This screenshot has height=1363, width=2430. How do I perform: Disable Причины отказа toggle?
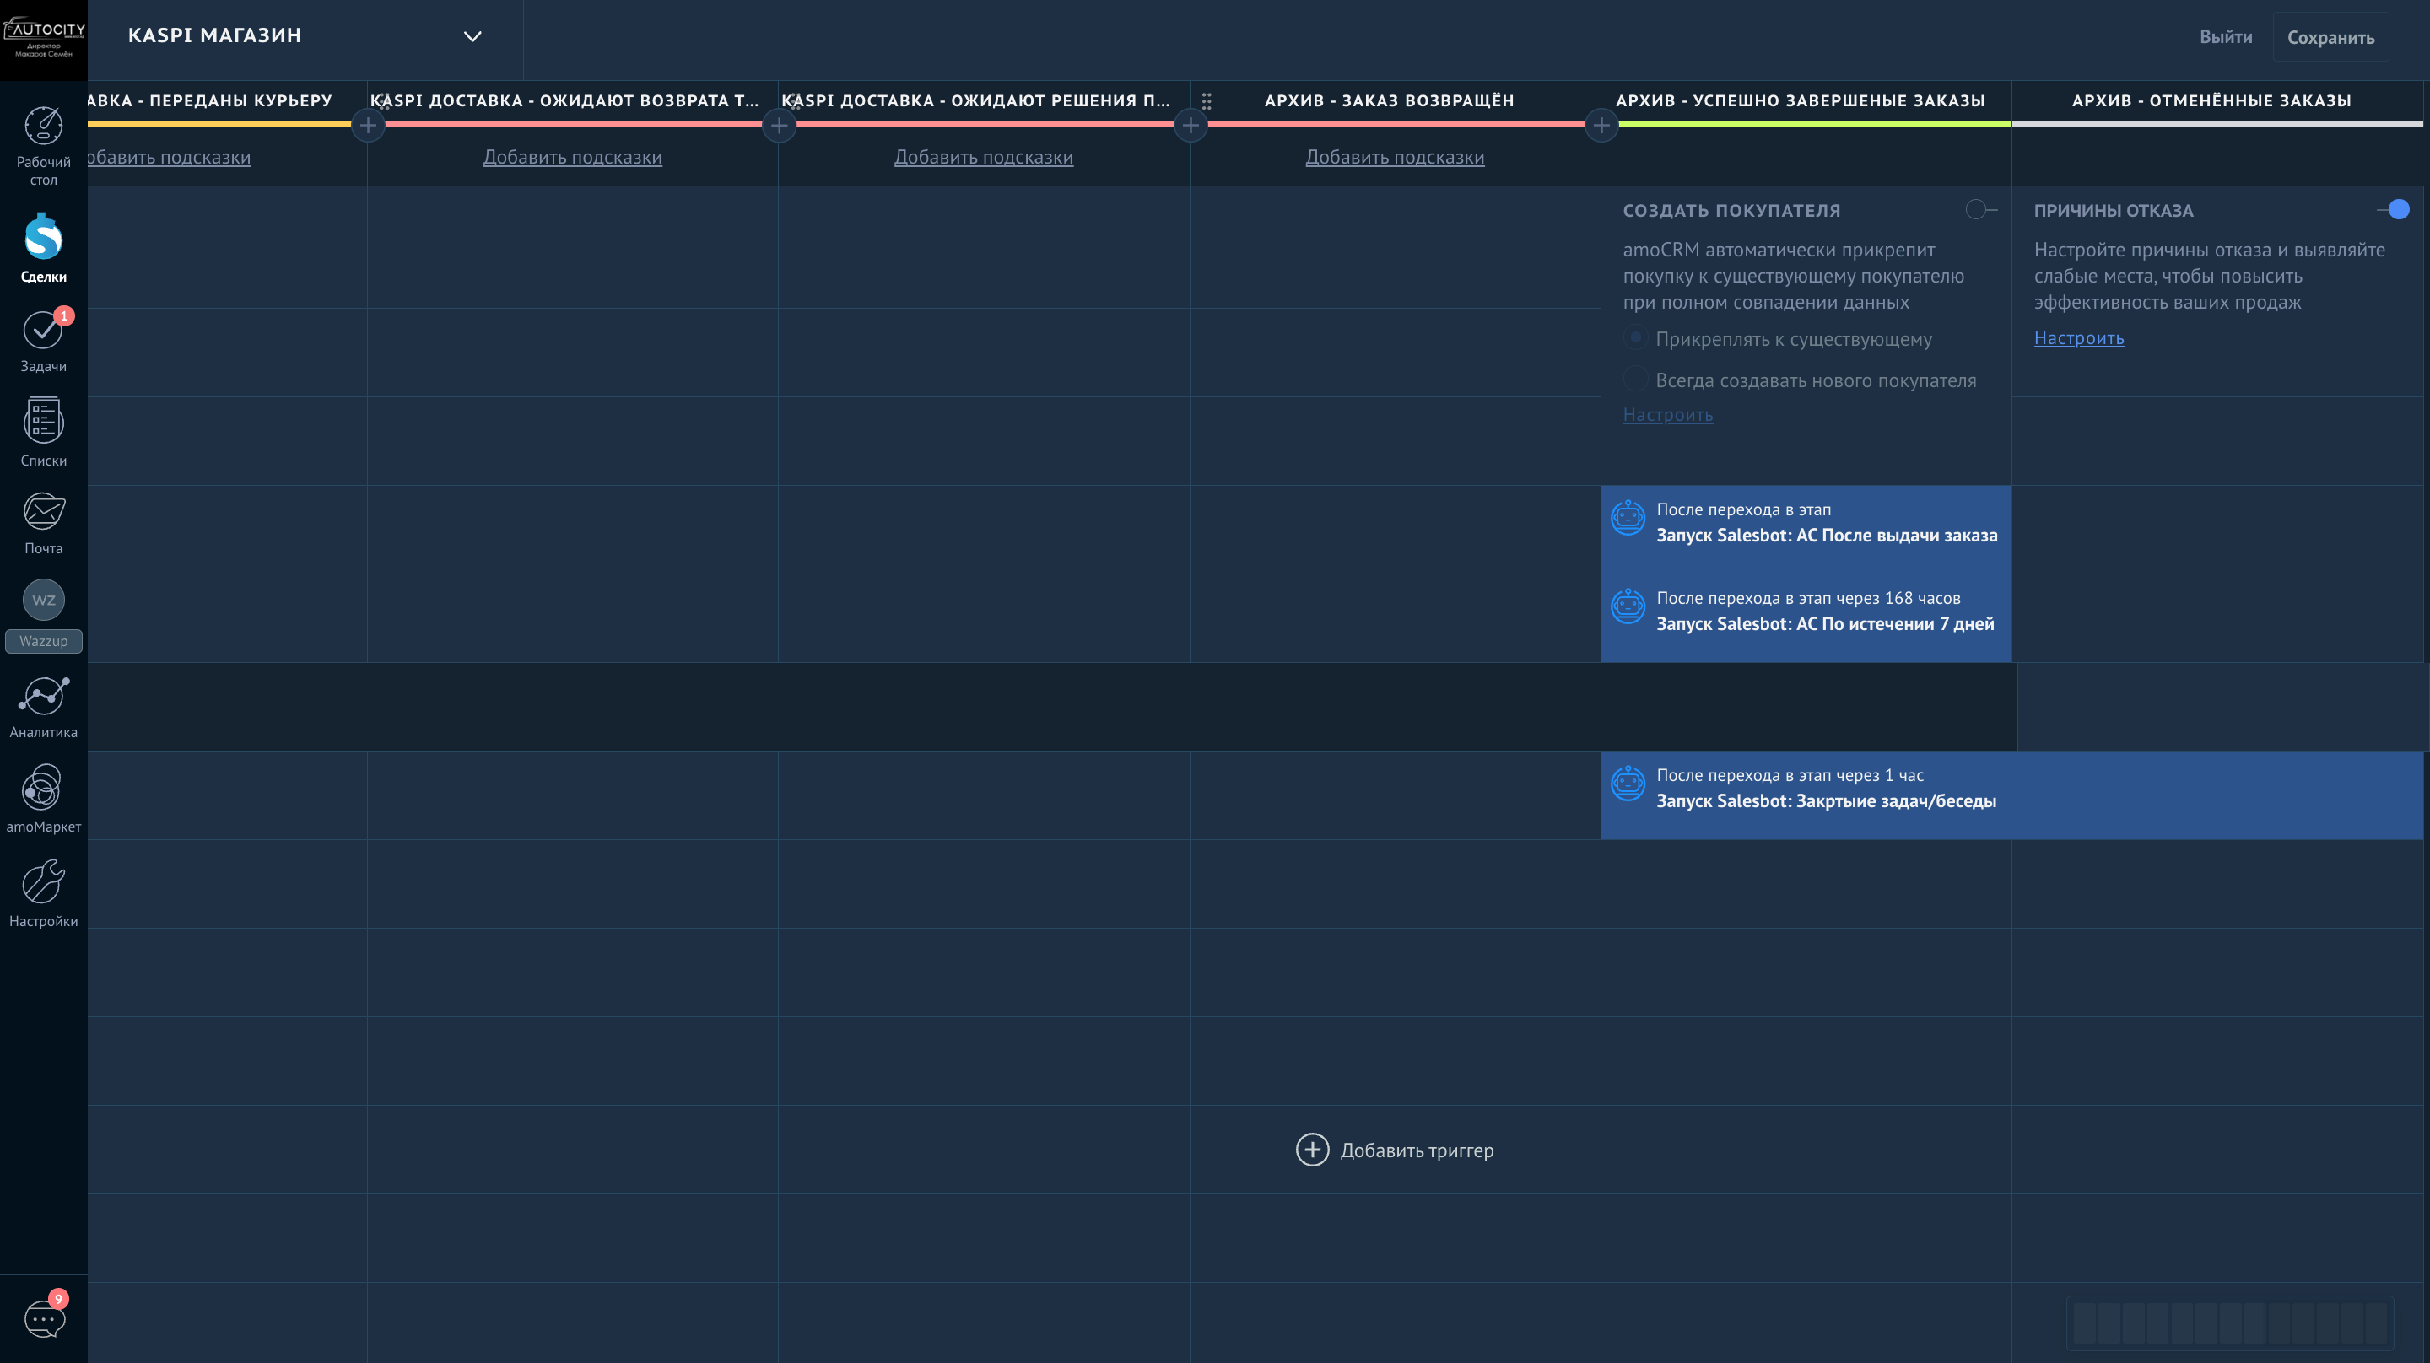(2393, 209)
